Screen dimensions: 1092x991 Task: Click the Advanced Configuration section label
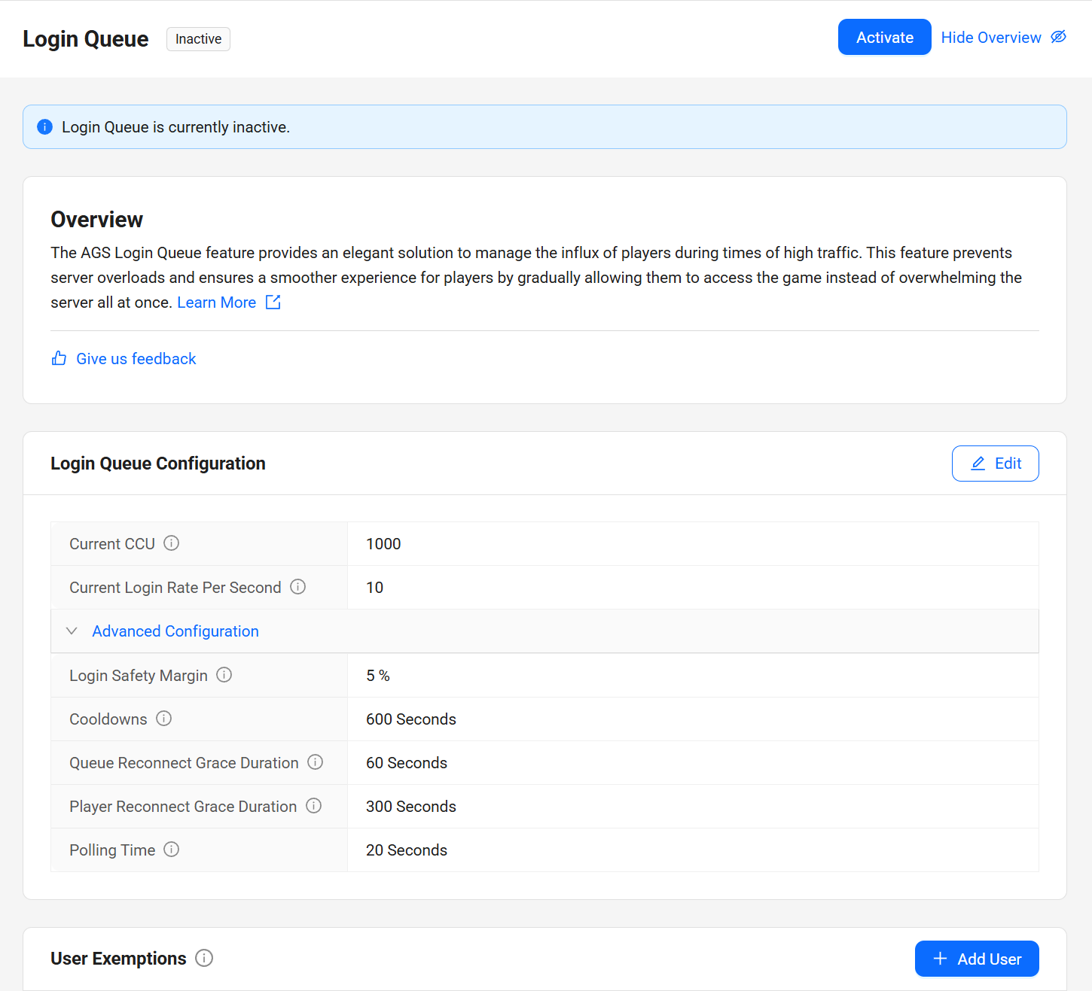tap(175, 631)
